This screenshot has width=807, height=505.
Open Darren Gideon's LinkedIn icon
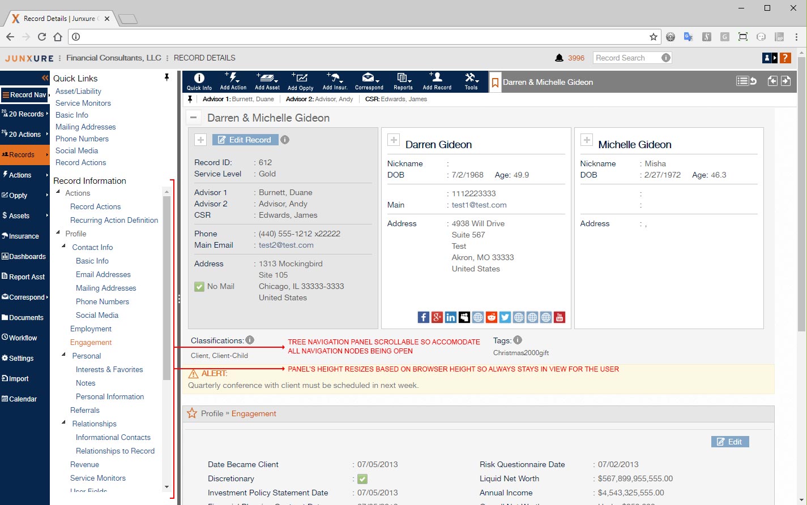(450, 317)
